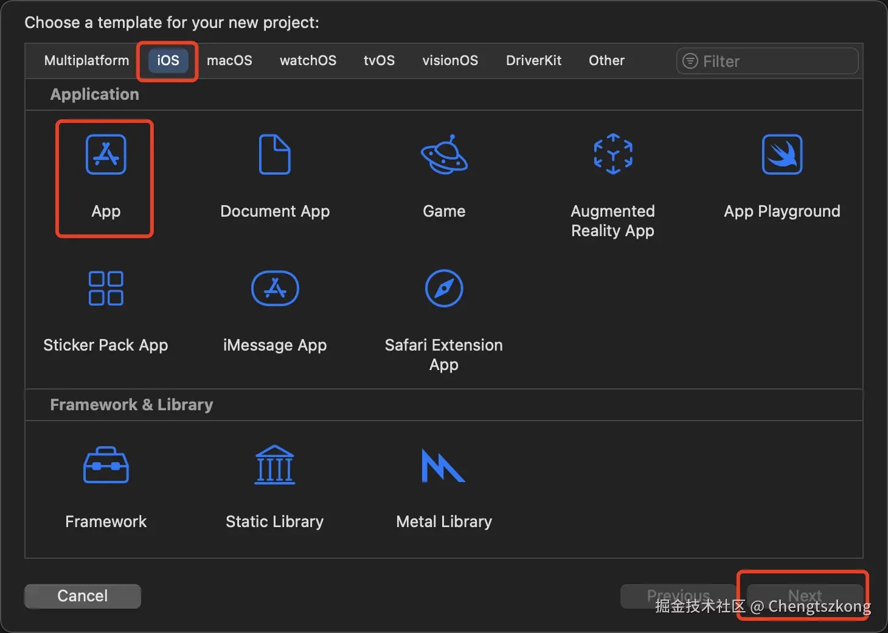Select the Game template icon
This screenshot has width=888, height=633.
point(444,155)
